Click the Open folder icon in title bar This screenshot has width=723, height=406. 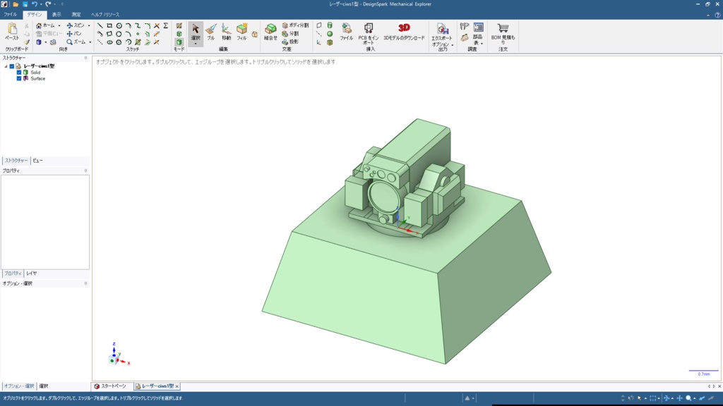tap(16, 4)
